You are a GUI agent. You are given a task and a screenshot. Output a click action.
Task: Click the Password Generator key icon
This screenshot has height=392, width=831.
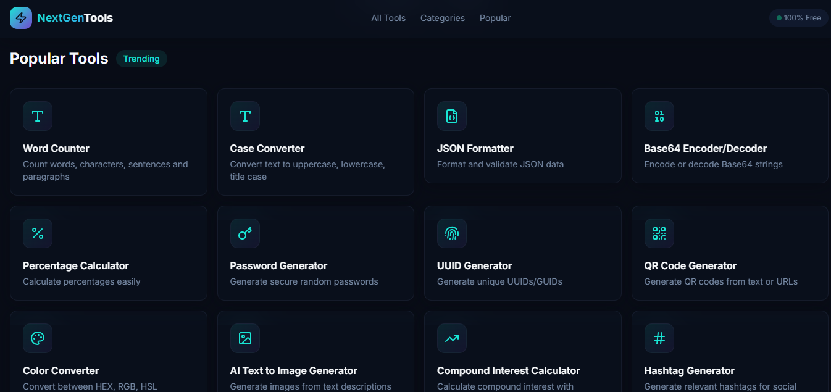pos(245,233)
